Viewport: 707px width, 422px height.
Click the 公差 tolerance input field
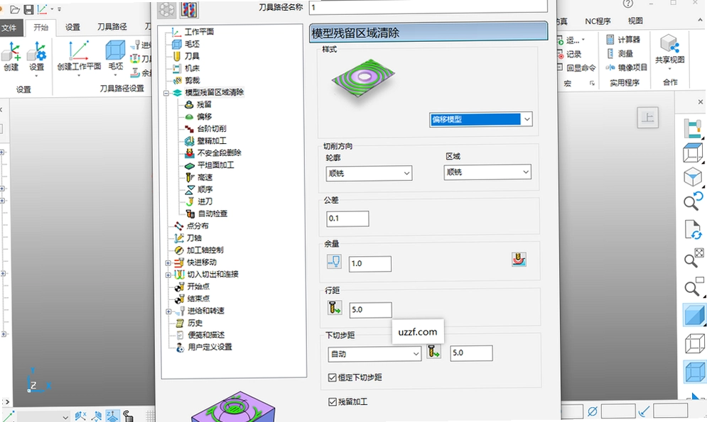(347, 218)
